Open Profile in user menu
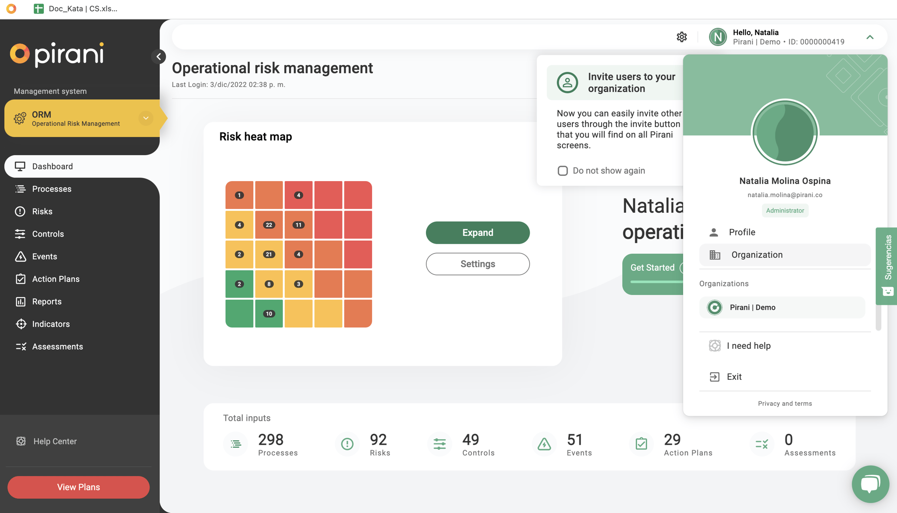The height and width of the screenshot is (513, 897). [785, 232]
